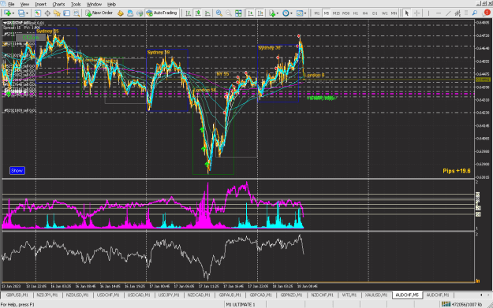This screenshot has height=308, width=493.
Task: Open the File menu
Action: [x=11, y=5]
